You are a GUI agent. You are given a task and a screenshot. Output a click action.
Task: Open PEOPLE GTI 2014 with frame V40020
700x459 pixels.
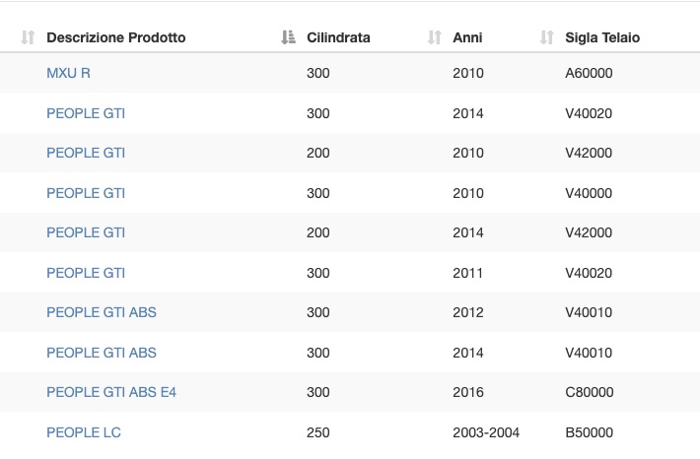point(86,113)
